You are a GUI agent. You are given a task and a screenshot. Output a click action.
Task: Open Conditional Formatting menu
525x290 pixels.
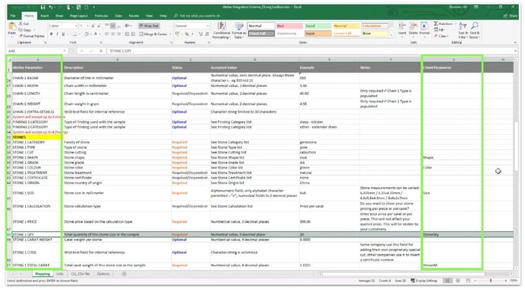(221, 30)
